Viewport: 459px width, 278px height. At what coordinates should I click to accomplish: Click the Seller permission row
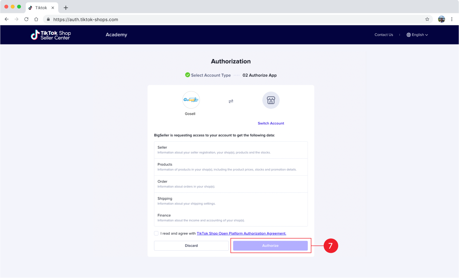[231, 150]
